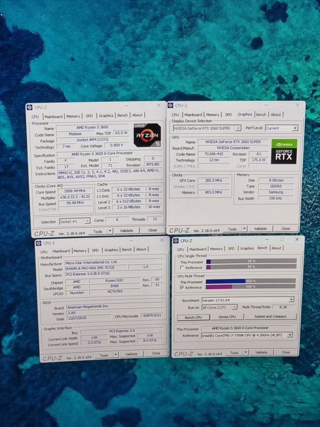Screen dimensions: 320x427
Task: Click Validate in the Processor window
Action: click(127, 231)
